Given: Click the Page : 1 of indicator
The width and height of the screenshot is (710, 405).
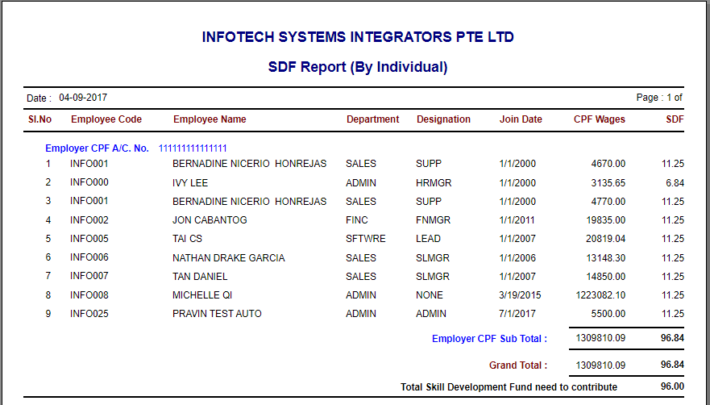Looking at the screenshot, I should tap(659, 98).
